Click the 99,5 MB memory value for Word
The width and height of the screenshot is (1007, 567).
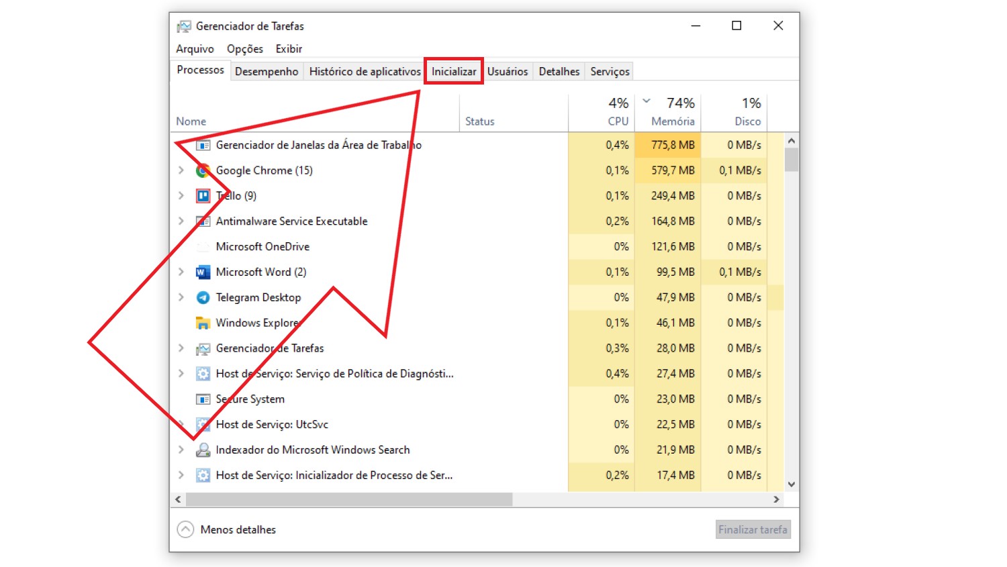click(675, 272)
